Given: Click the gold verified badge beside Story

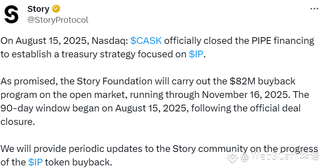Looking at the screenshot, I should [x=56, y=9].
